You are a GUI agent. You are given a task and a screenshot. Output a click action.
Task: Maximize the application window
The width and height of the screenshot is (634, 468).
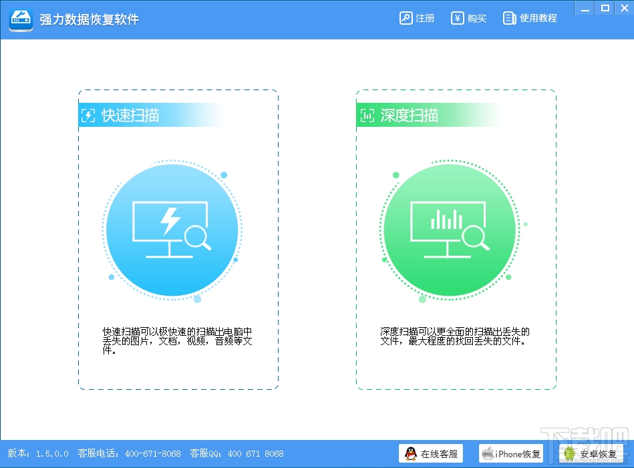point(605,9)
